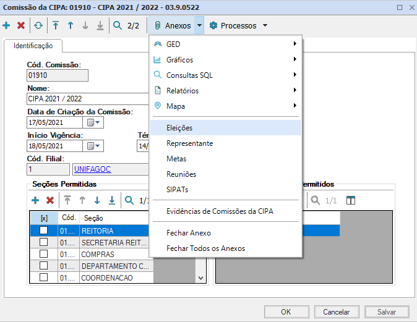
Task: Click the Nome input field
Action: (87, 99)
